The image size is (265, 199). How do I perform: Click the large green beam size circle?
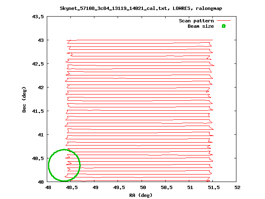point(64,165)
